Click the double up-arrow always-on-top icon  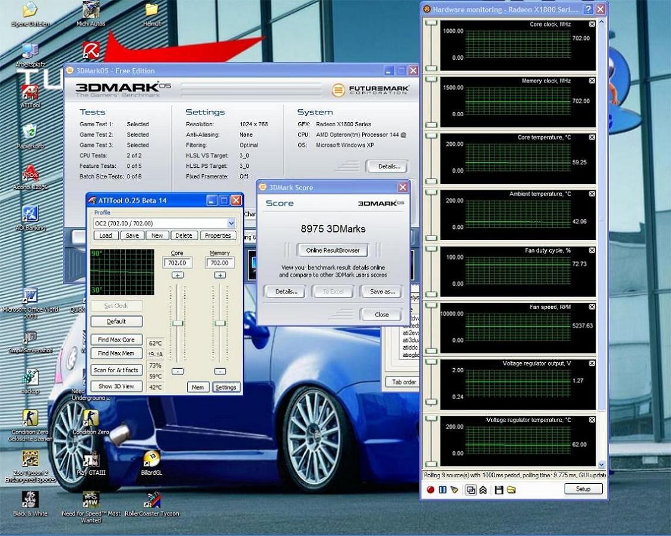coord(483,490)
